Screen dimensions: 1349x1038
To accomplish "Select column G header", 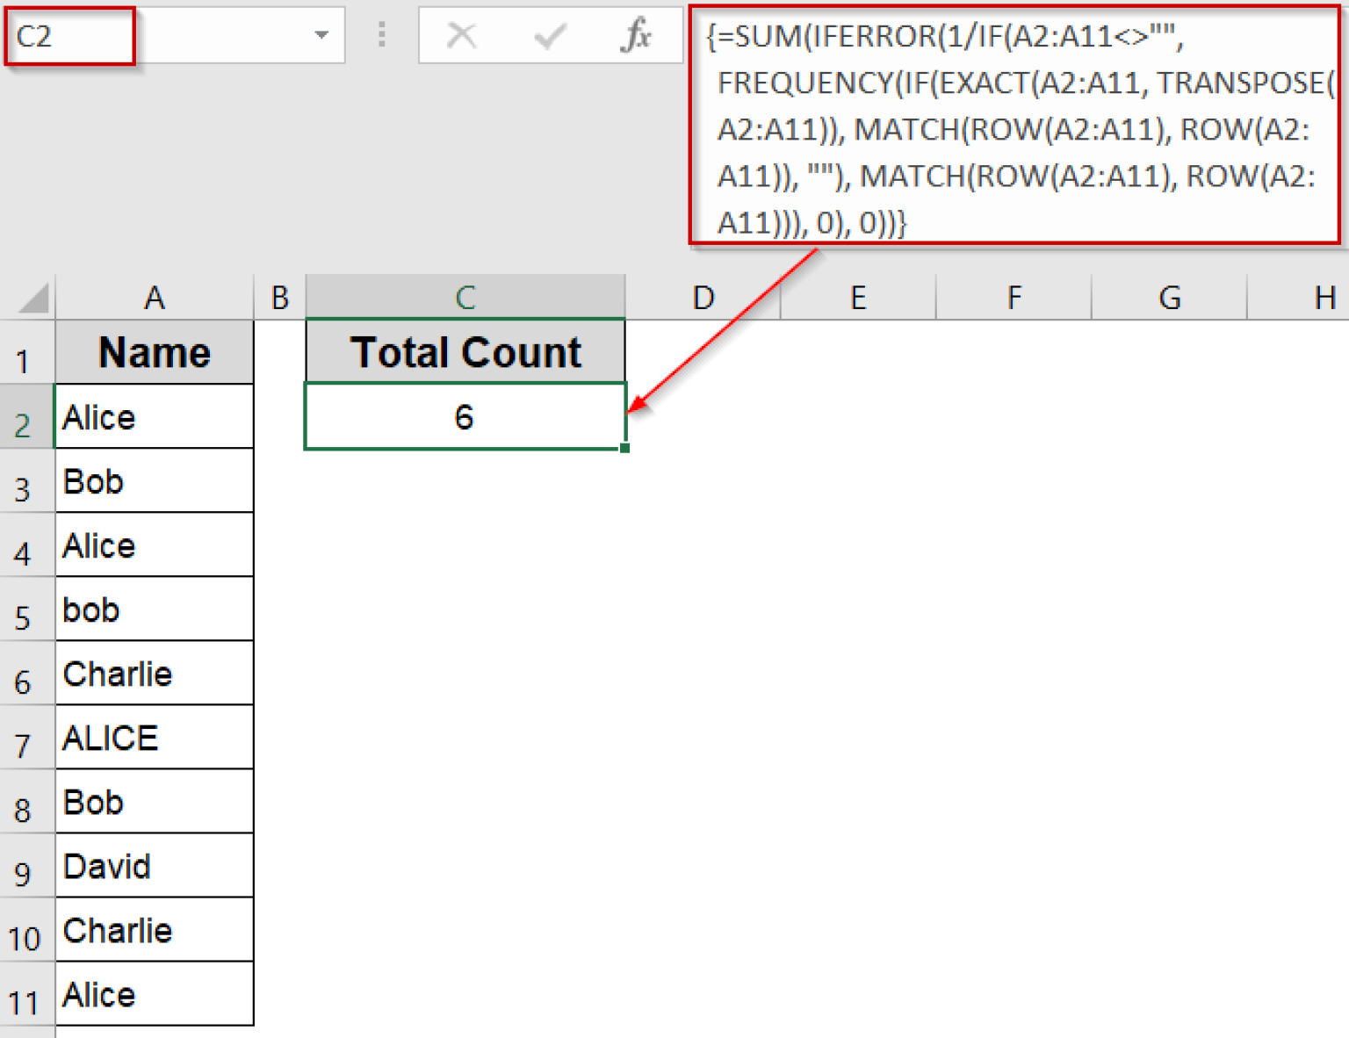I will click(x=1169, y=298).
